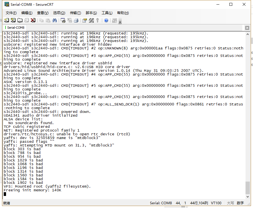Click 'VFS: Mounted root (yaffs2 filesystem).' line
Image resolution: width=253 pixels, height=208 pixels.
click(47, 186)
